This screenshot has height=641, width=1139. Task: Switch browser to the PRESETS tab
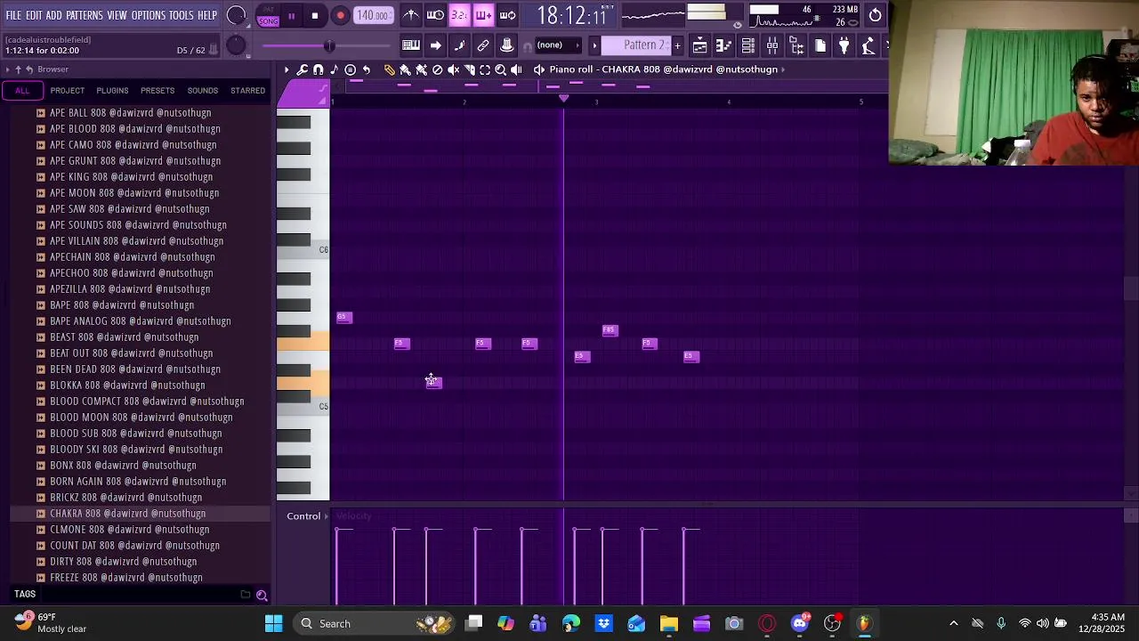pyautogui.click(x=158, y=91)
